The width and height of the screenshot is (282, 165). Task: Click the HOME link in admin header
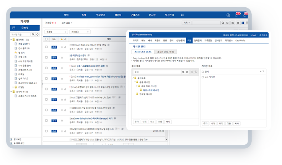253,35
